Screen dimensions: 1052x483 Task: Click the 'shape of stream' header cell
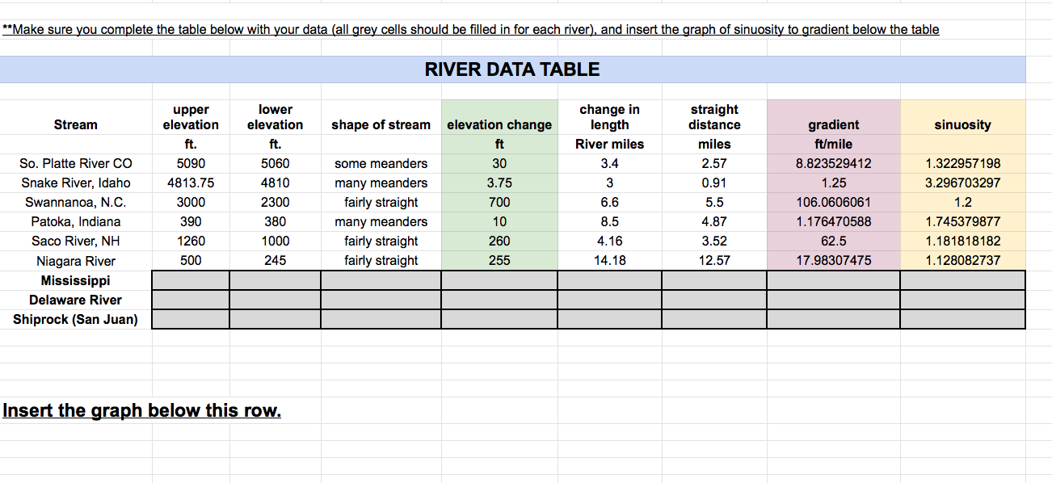click(380, 124)
